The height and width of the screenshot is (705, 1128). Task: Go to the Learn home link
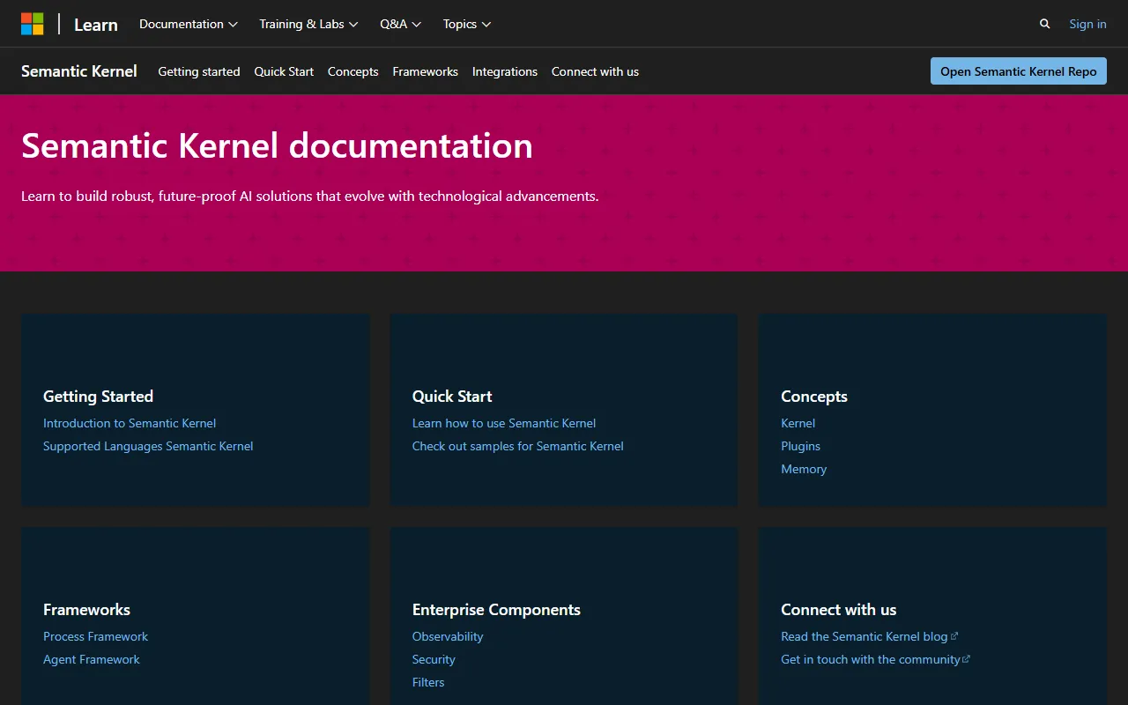click(95, 25)
